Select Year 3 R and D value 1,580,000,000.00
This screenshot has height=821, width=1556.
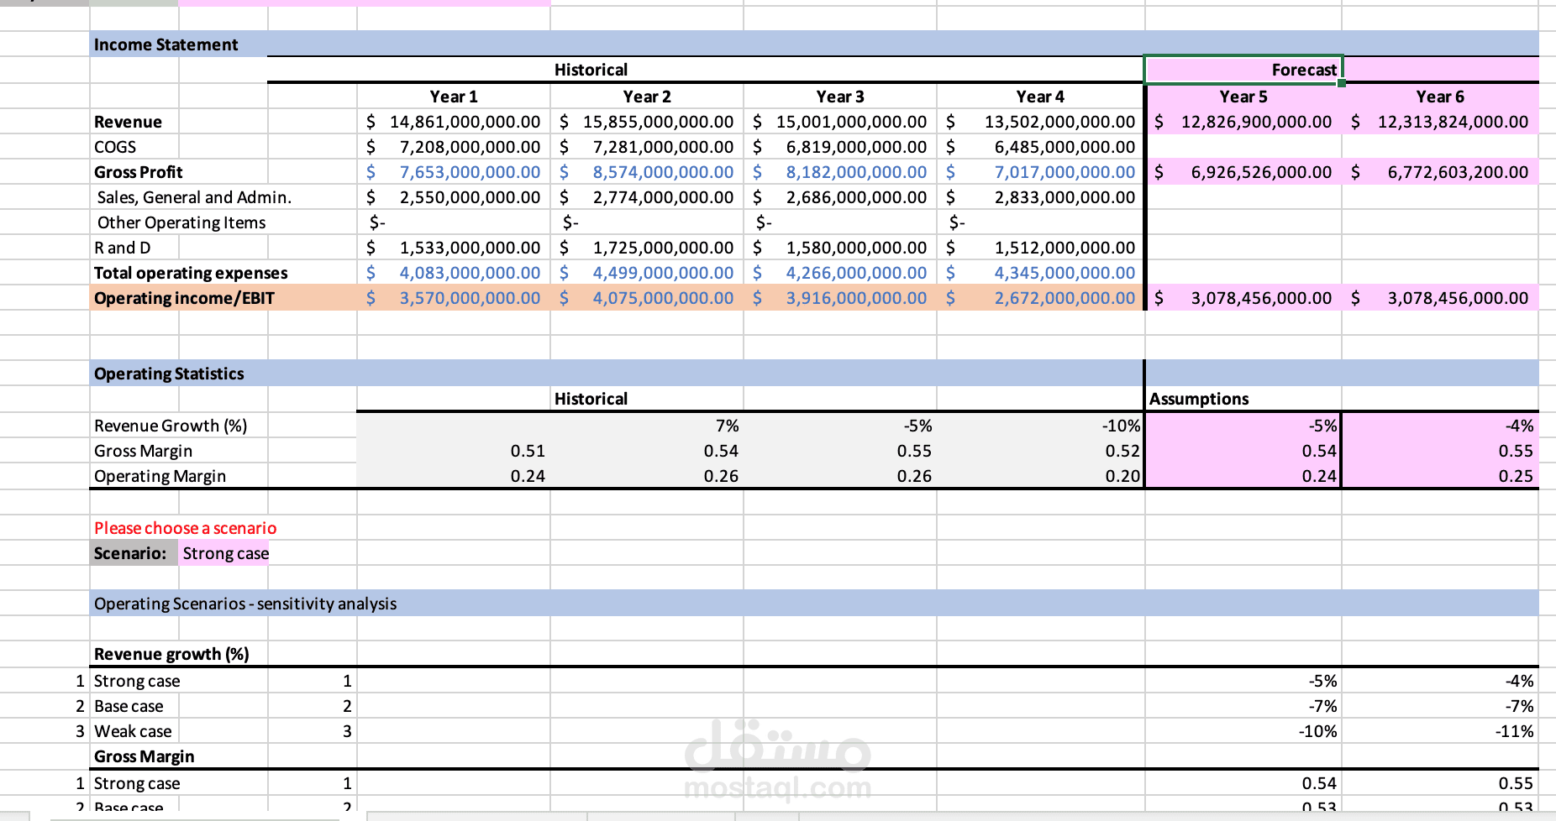pos(840,248)
